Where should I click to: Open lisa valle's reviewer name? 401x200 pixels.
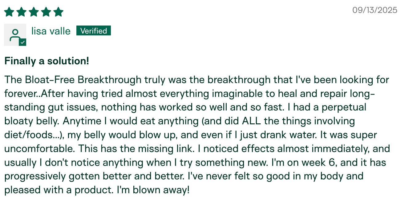(51, 31)
